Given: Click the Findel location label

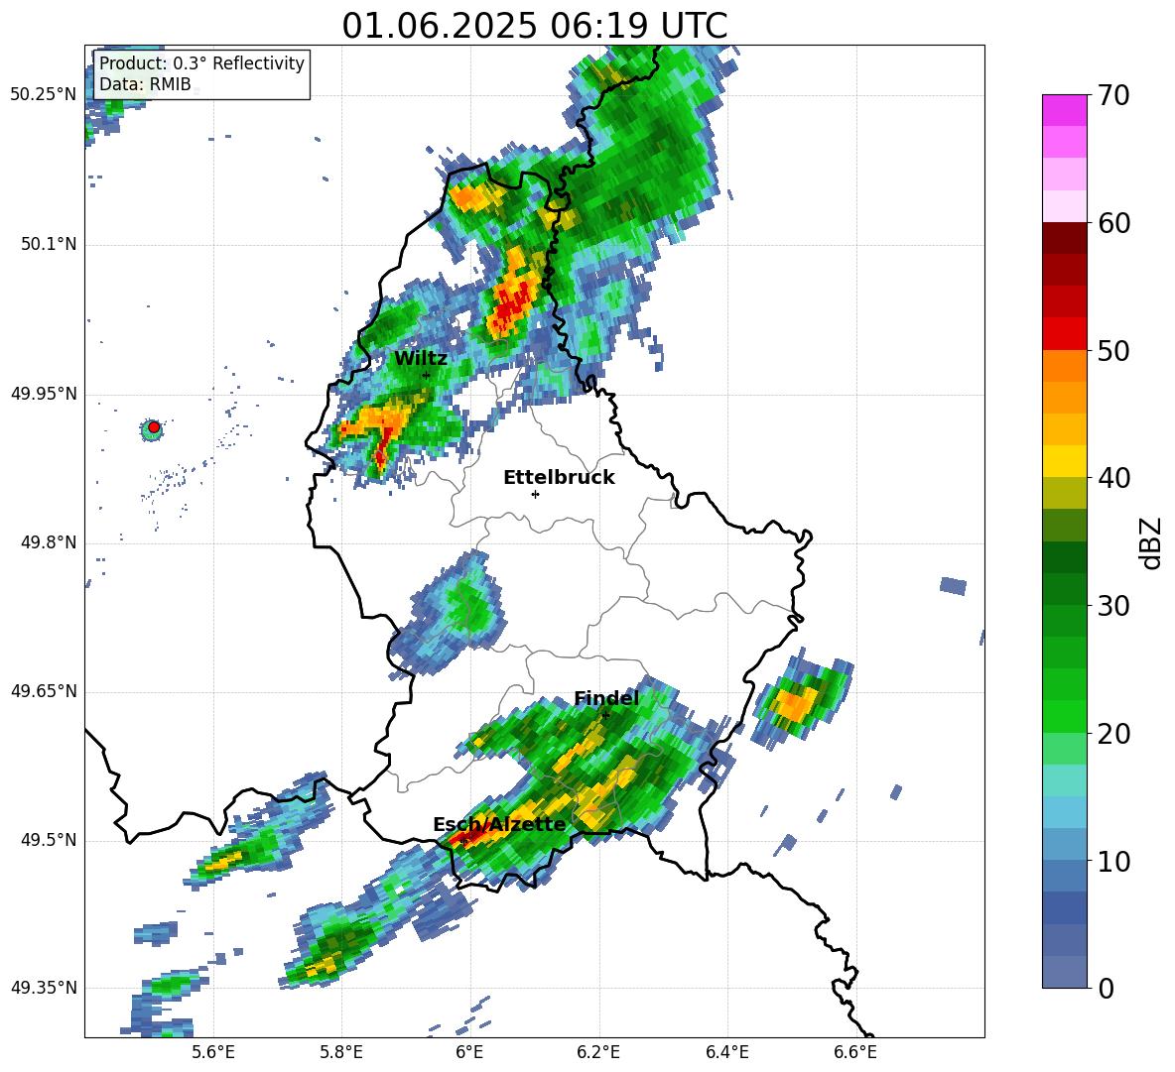Looking at the screenshot, I should pos(605,698).
